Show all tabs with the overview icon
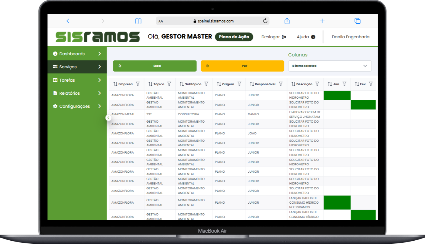Viewport: 425px width, 244px height. (357, 21)
